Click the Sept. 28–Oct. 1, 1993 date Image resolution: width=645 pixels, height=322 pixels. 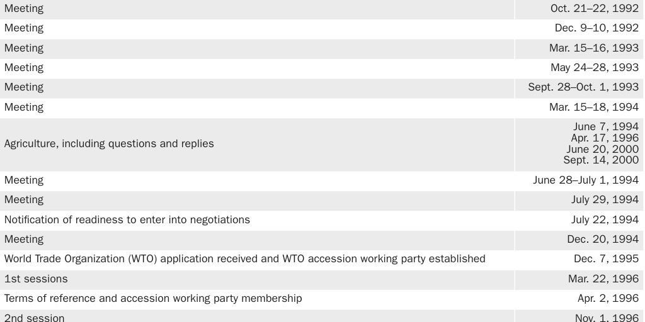click(583, 87)
